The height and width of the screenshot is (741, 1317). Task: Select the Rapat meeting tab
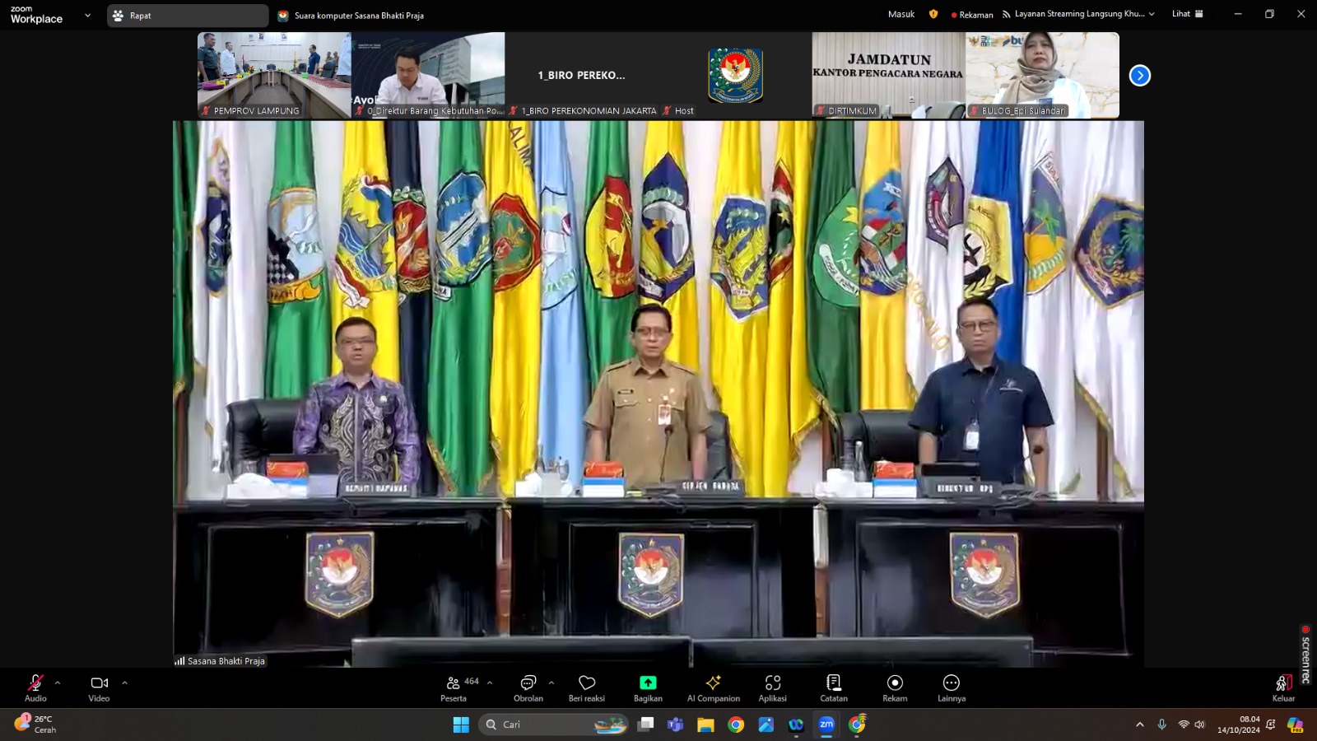pos(187,16)
